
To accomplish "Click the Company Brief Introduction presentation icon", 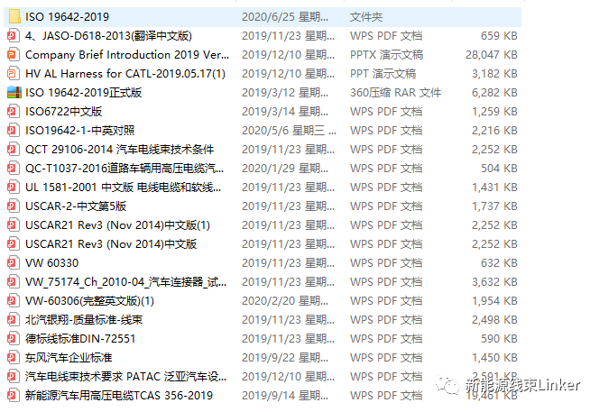I will click(x=13, y=54).
